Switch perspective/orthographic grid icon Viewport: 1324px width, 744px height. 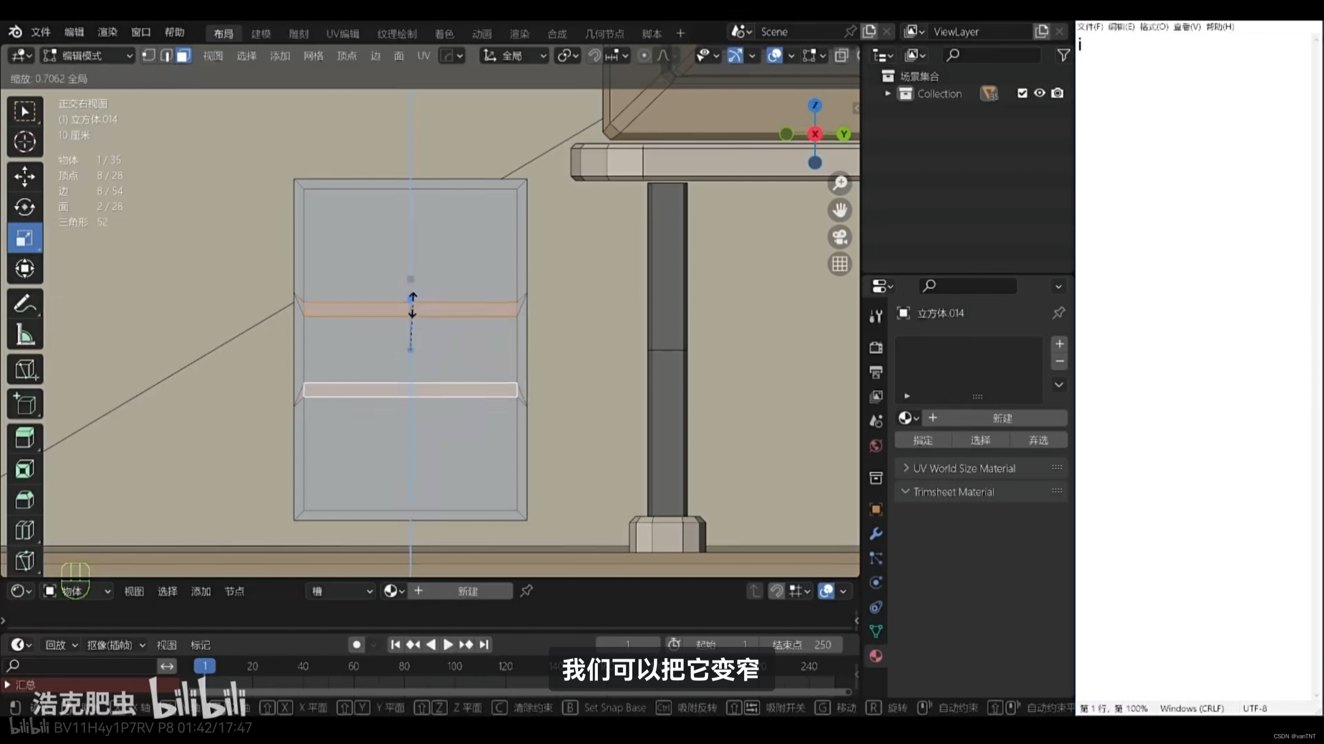[x=840, y=264]
